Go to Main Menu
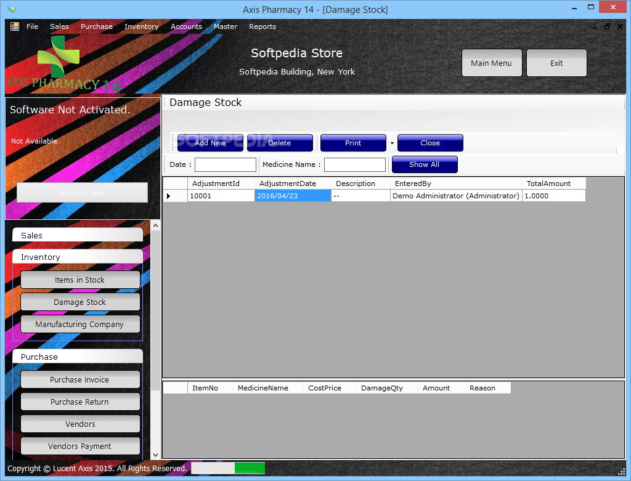This screenshot has height=481, width=631. coord(491,63)
